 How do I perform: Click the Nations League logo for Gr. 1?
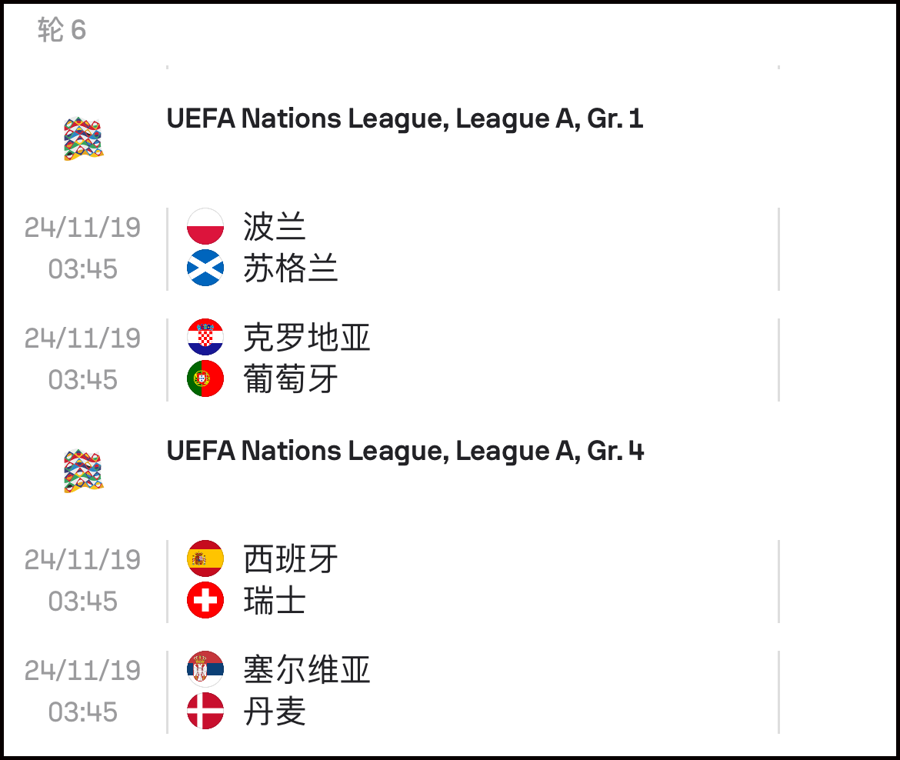tap(83, 139)
